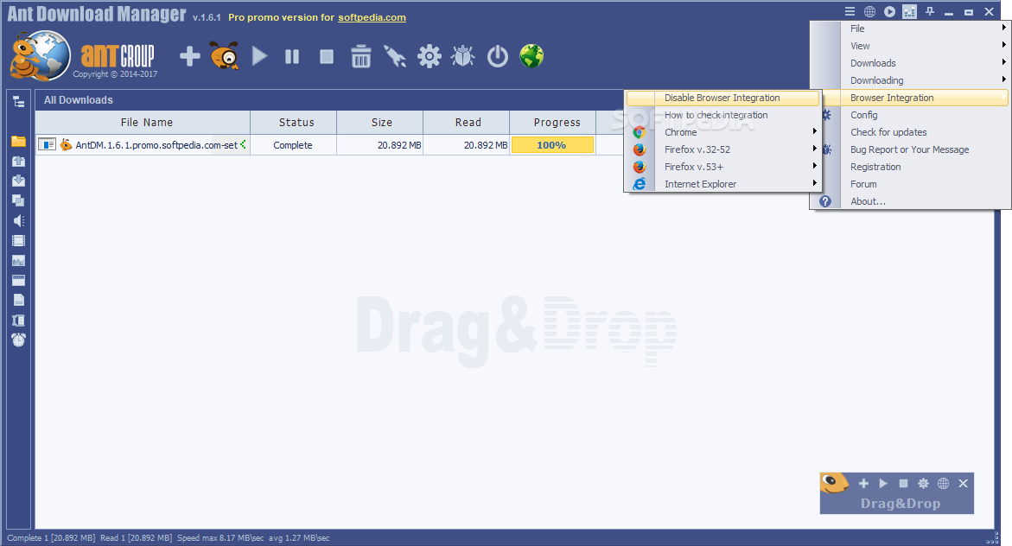
Task: Open the Downloads submenu
Action: click(910, 63)
